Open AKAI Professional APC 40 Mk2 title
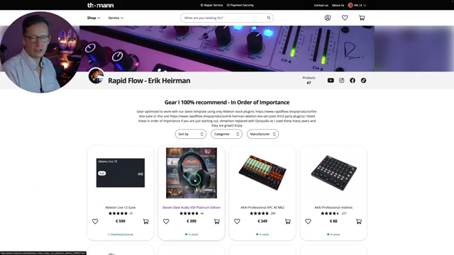 [x=262, y=208]
